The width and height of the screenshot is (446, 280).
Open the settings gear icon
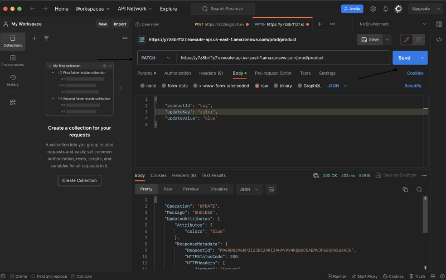[373, 9]
